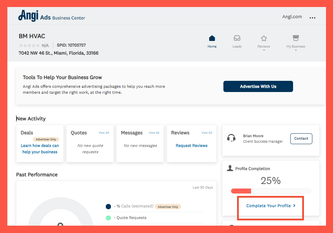The image size is (333, 233).
Task: Click the Last 90 Days label
Action: pyautogui.click(x=203, y=188)
